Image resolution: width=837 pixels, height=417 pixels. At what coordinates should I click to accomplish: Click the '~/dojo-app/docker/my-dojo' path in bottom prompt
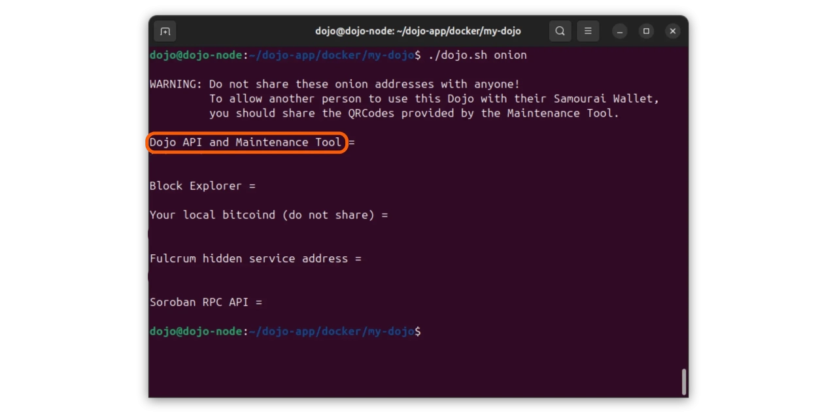332,332
